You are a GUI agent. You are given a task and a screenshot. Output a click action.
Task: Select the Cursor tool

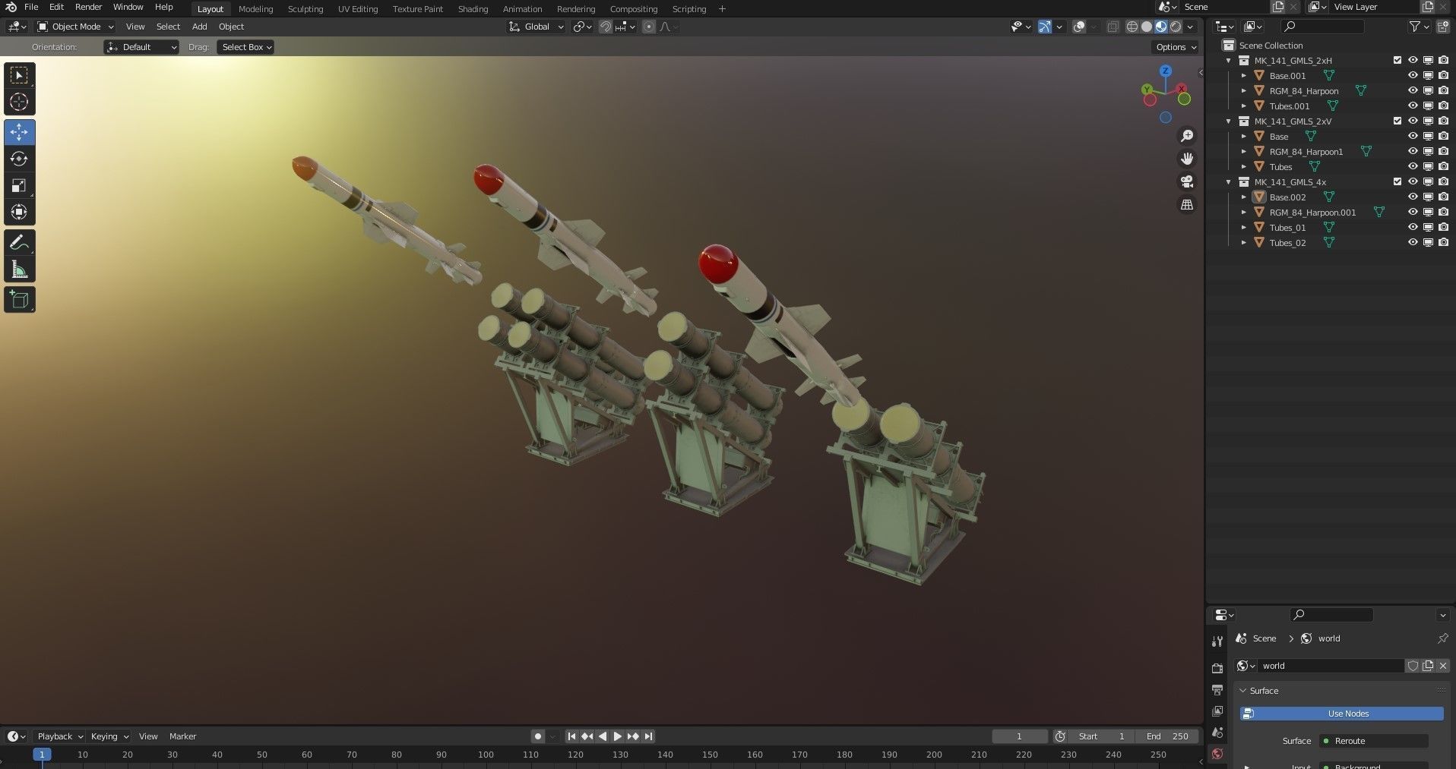pos(20,102)
